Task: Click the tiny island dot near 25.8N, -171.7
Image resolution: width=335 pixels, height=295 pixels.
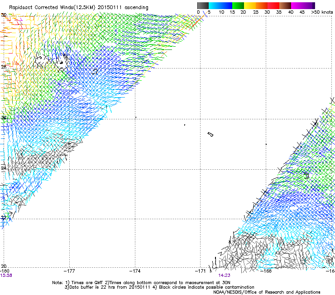Action: coord(185,125)
